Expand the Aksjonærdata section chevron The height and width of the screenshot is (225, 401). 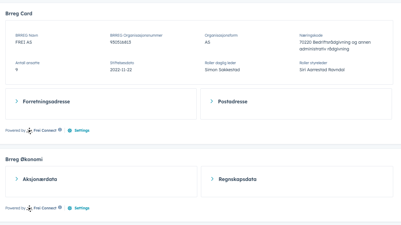tap(17, 179)
